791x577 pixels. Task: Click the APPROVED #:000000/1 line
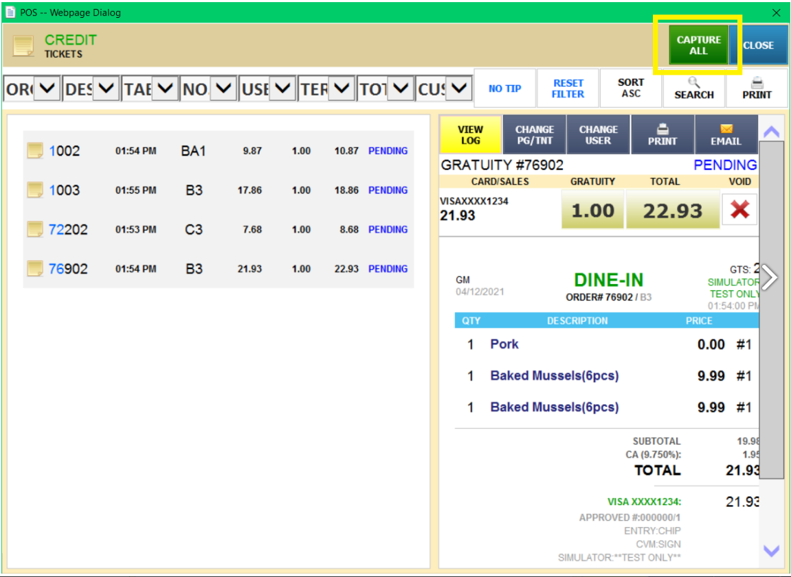[630, 517]
